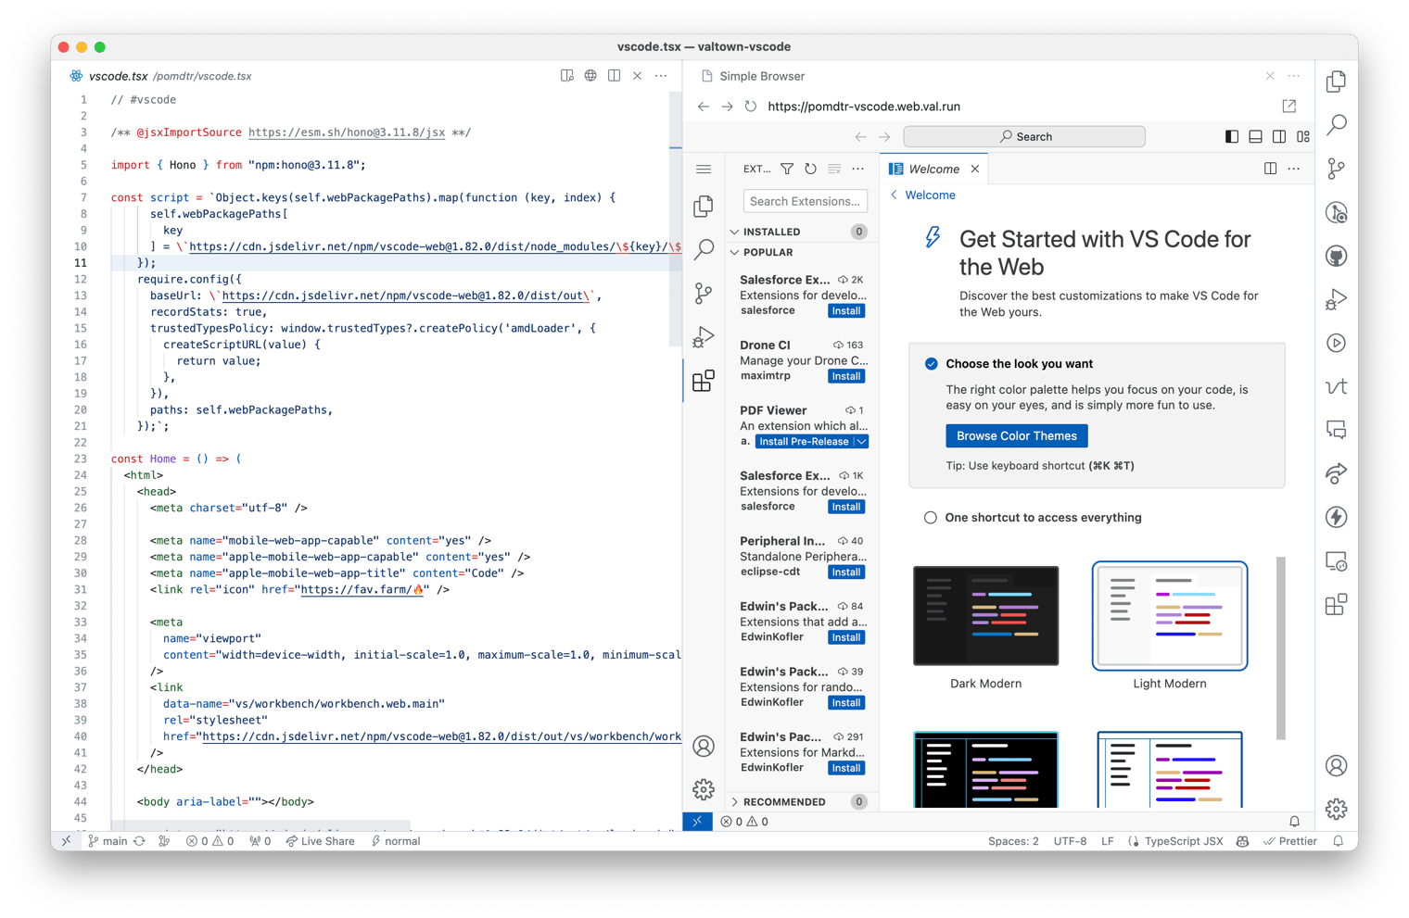
Task: Open notifications bell in the outer status bar
Action: [x=1338, y=841]
